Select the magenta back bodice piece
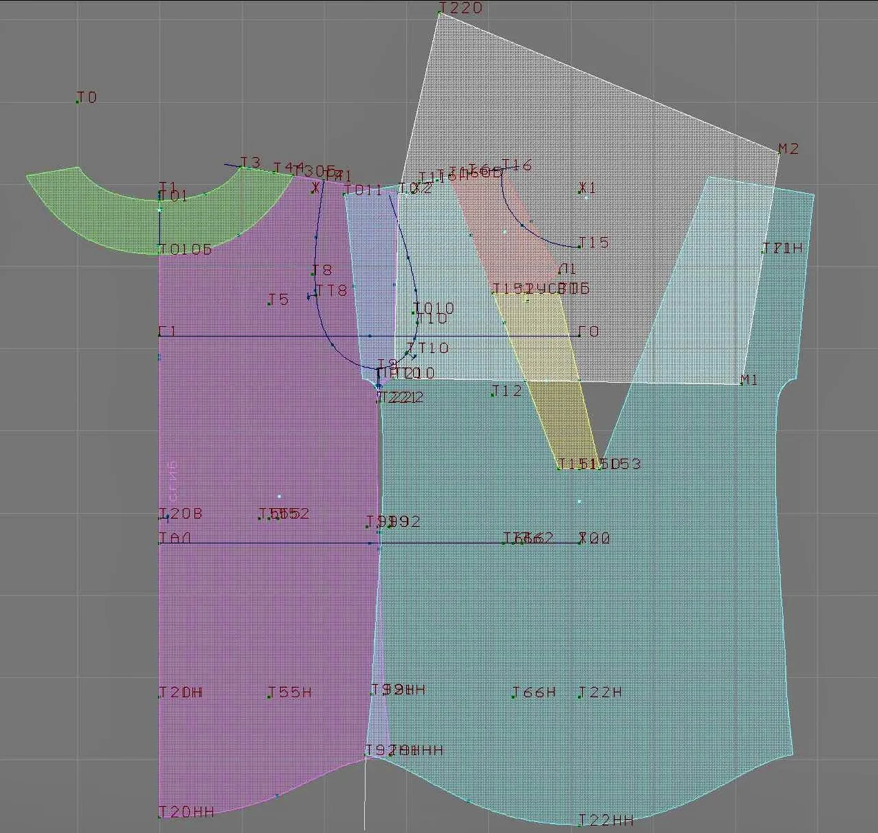 coord(269,552)
